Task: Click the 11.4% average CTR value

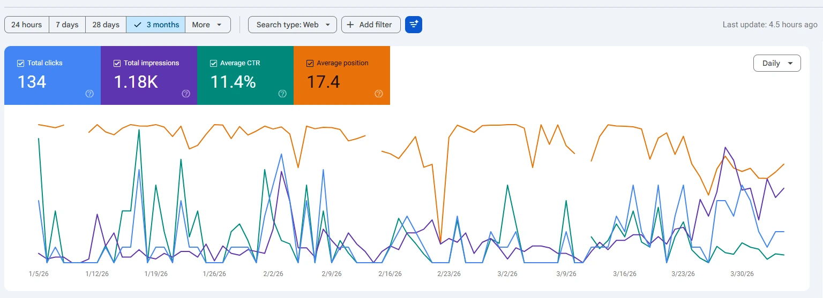Action: click(x=233, y=82)
